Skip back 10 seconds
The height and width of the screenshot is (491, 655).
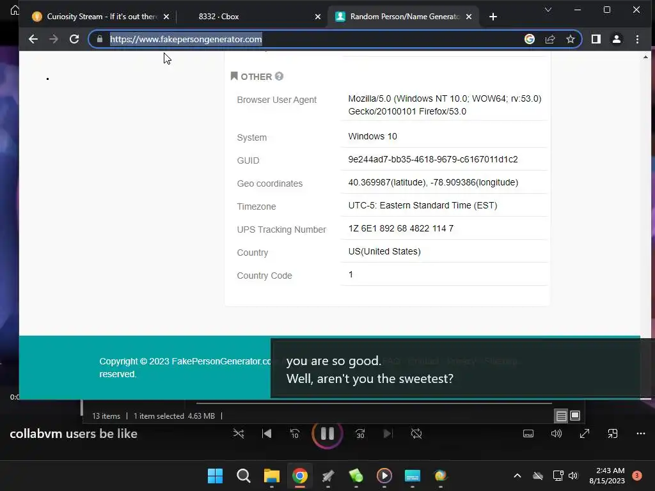(x=294, y=434)
